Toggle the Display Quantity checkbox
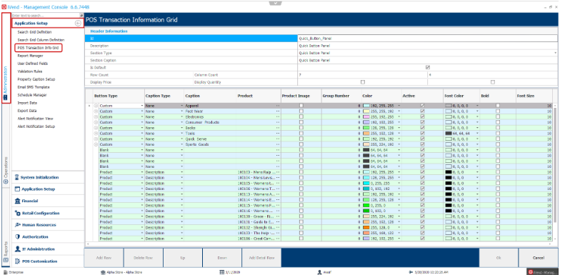 click(x=493, y=82)
